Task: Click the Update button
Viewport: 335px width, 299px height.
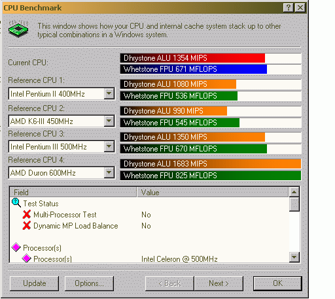Action: (x=35, y=283)
